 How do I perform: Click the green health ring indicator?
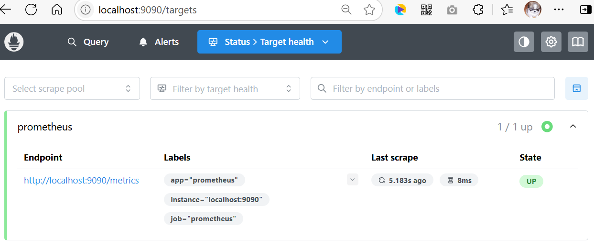[x=547, y=127]
